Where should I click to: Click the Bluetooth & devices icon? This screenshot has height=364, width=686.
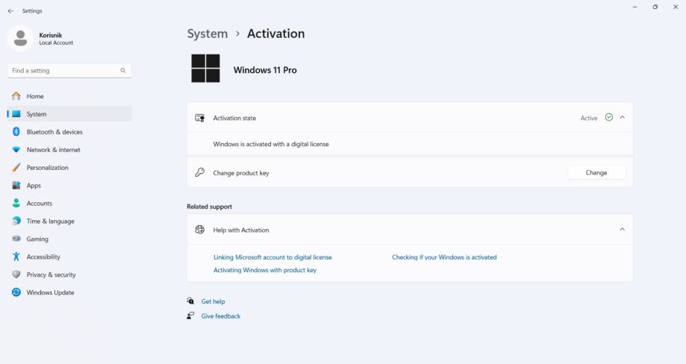[x=16, y=132]
